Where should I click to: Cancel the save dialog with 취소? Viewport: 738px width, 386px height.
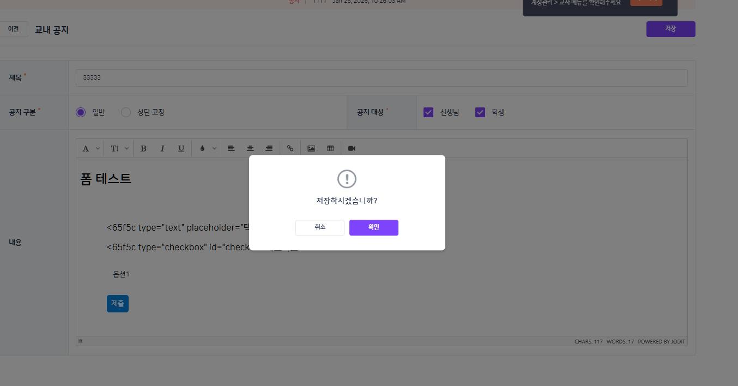point(320,227)
